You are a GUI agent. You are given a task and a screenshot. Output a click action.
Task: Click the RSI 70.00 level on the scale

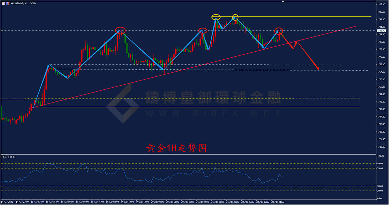tap(380, 169)
